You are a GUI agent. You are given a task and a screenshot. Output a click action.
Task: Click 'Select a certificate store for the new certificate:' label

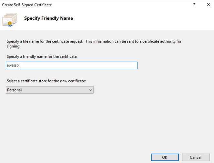(x=46, y=81)
